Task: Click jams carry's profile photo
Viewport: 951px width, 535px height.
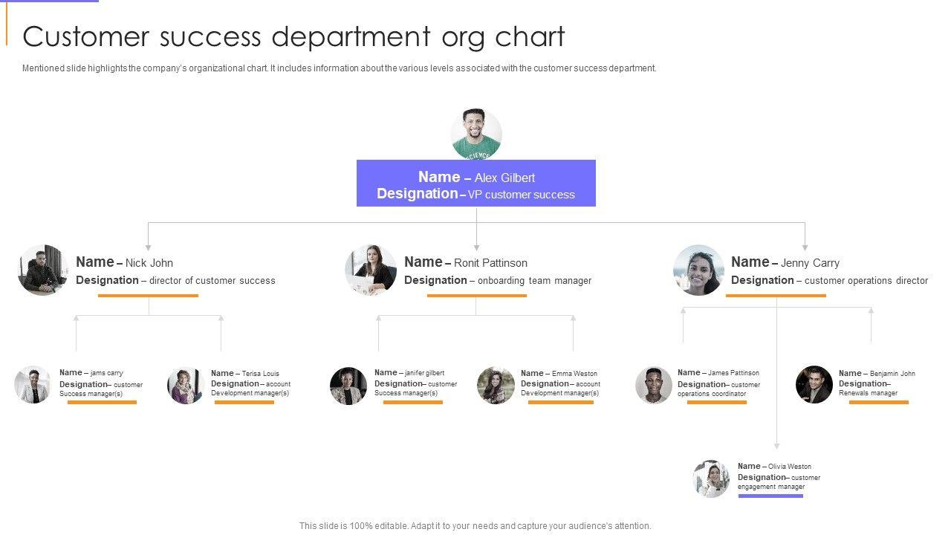Action: pyautogui.click(x=33, y=385)
